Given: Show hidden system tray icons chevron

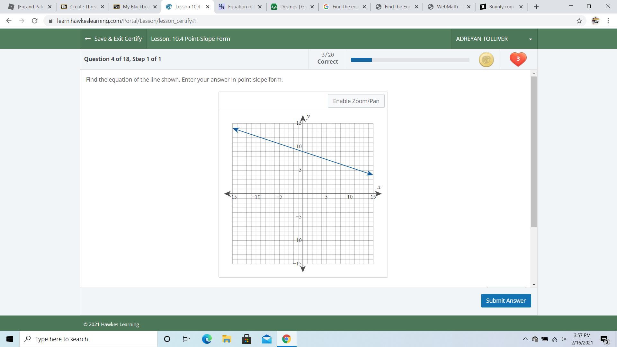Looking at the screenshot, I should pos(525,339).
